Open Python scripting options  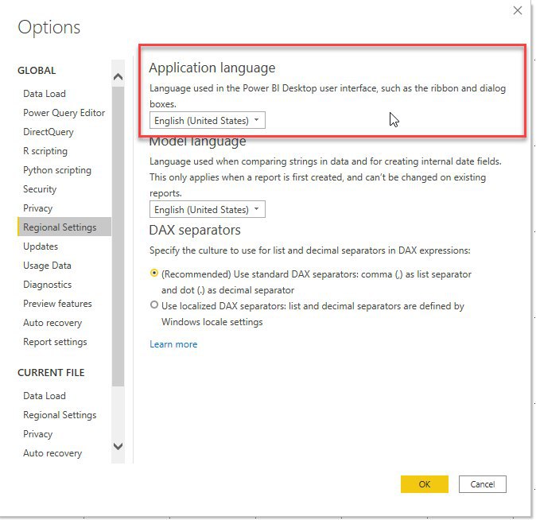[57, 170]
